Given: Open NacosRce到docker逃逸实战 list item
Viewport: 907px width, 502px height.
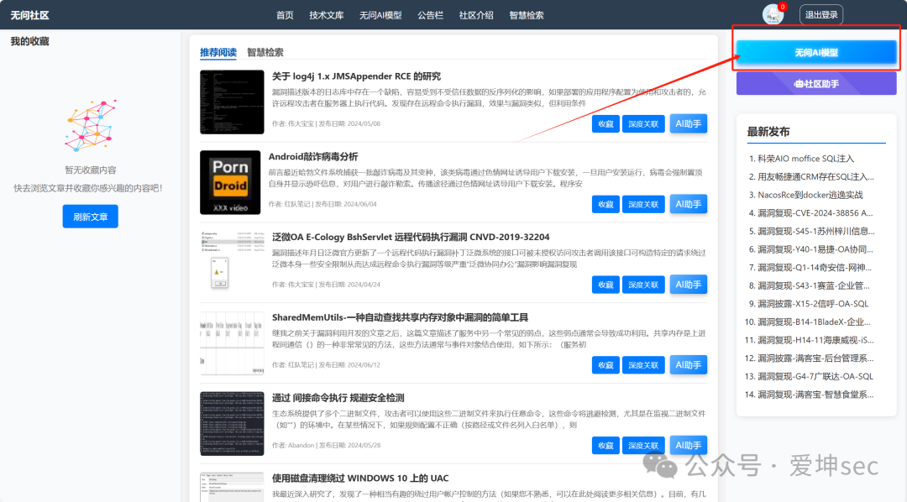Looking at the screenshot, I should coord(810,195).
